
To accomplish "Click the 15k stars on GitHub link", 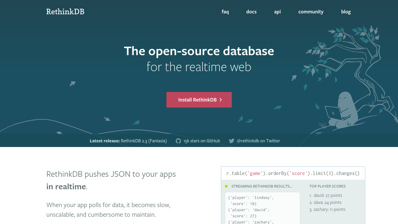I will coord(202,141).
